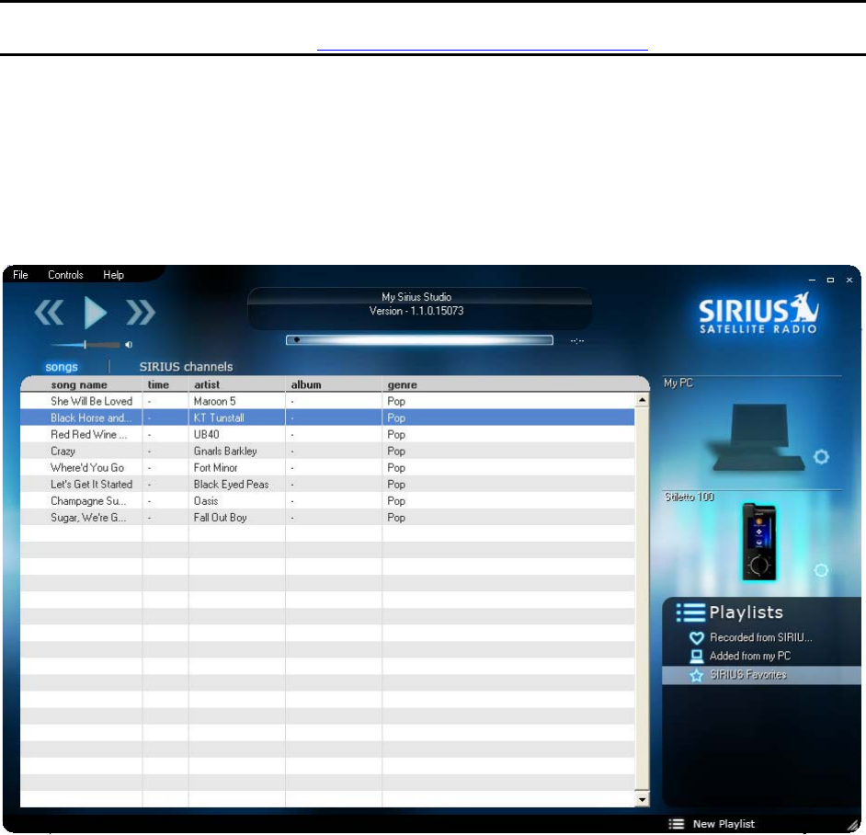Create a New Playlist

coord(723,824)
